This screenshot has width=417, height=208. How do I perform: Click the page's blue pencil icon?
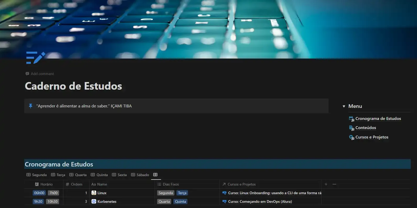point(35,58)
